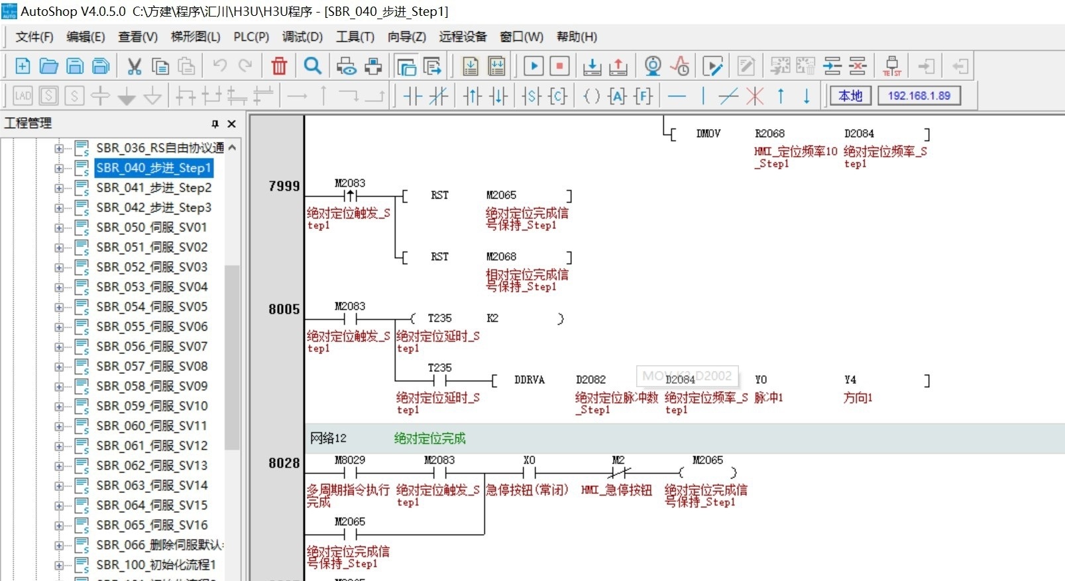Start PLC run with the play icon
Viewport: 1065px width, 581px height.
point(533,66)
